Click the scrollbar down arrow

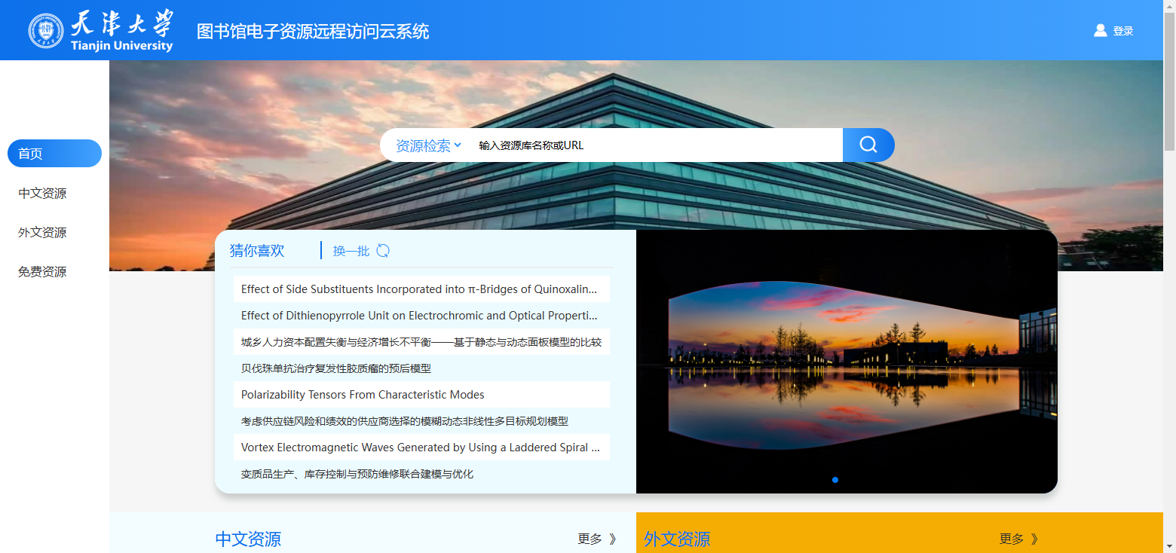click(x=1170, y=548)
